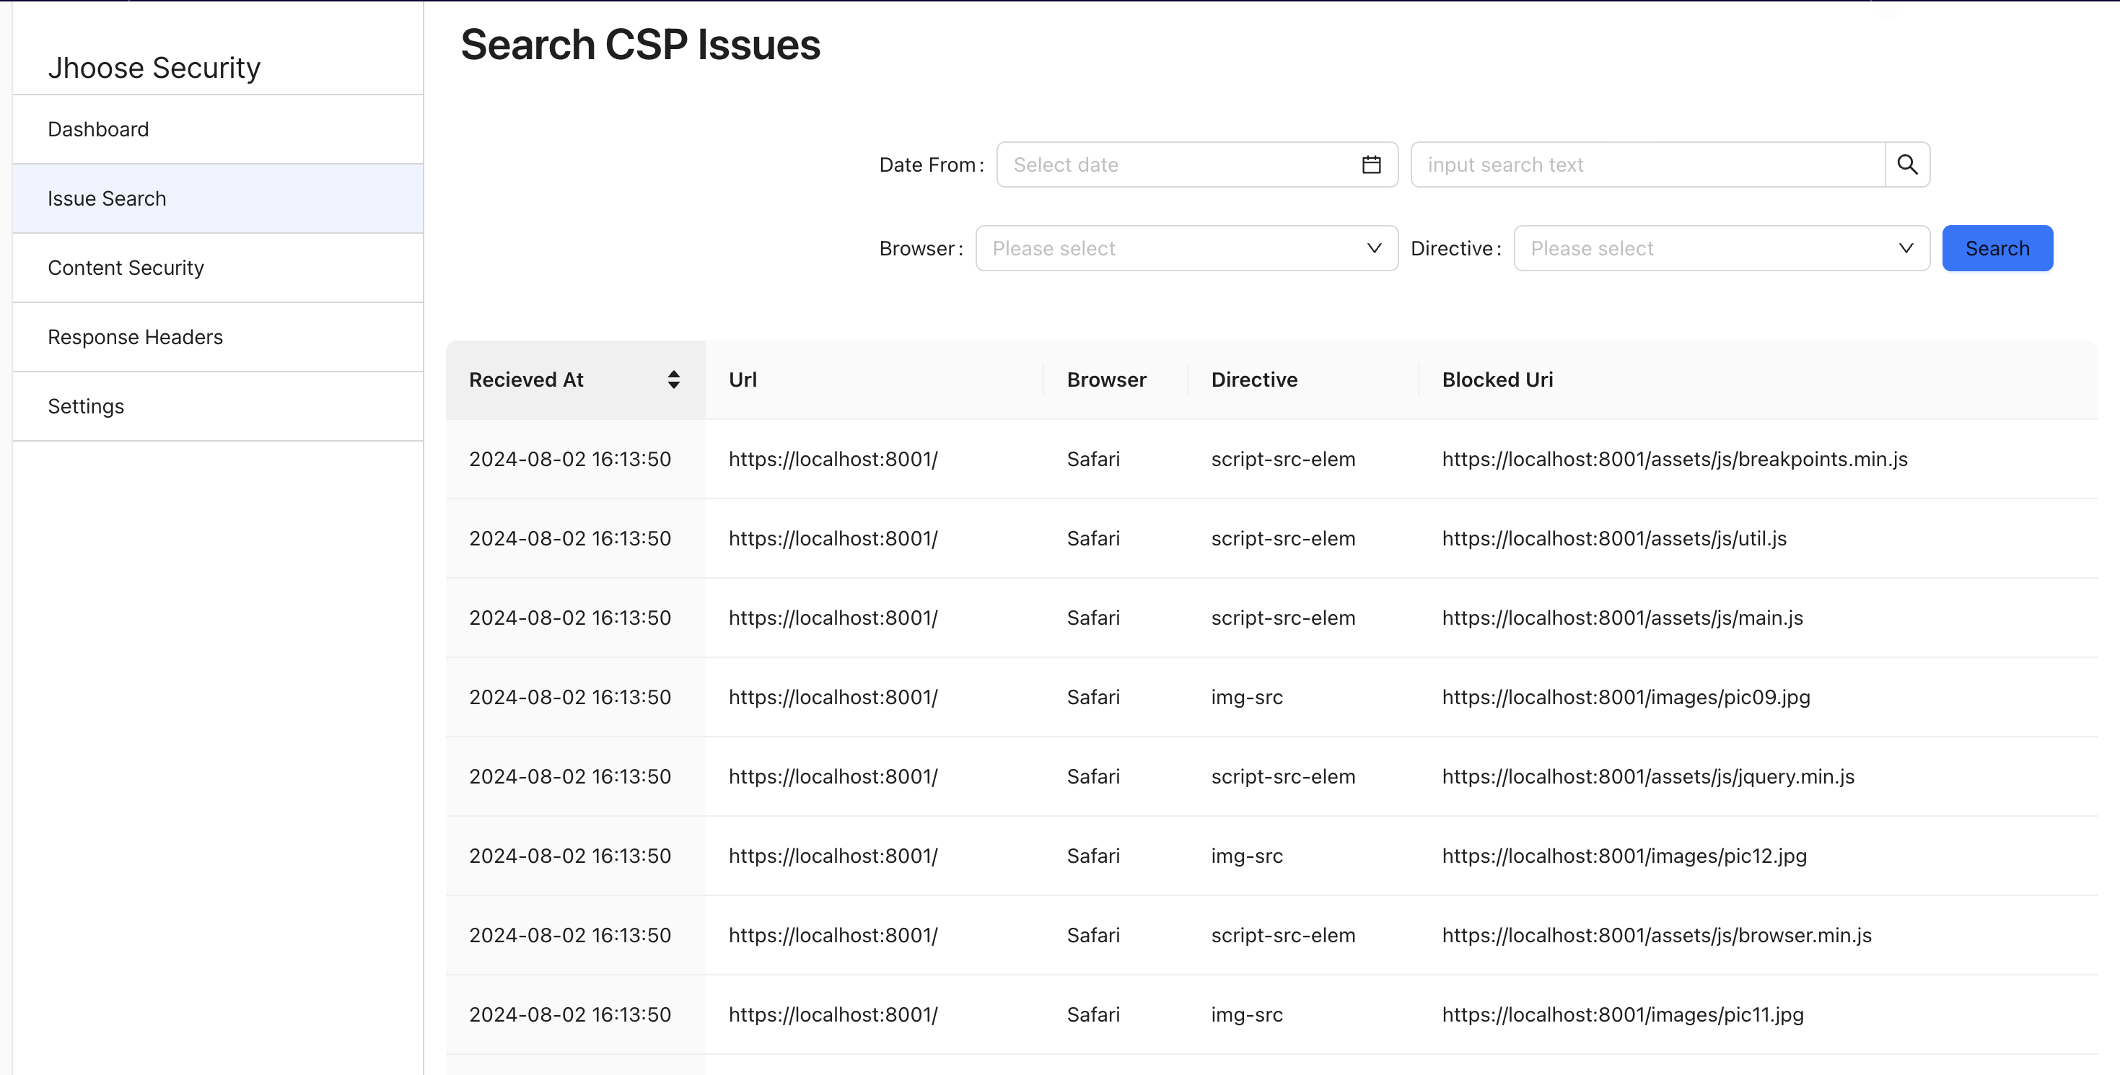2120x1075 pixels.
Task: Click the Blocked Uri column header
Action: click(x=1497, y=379)
